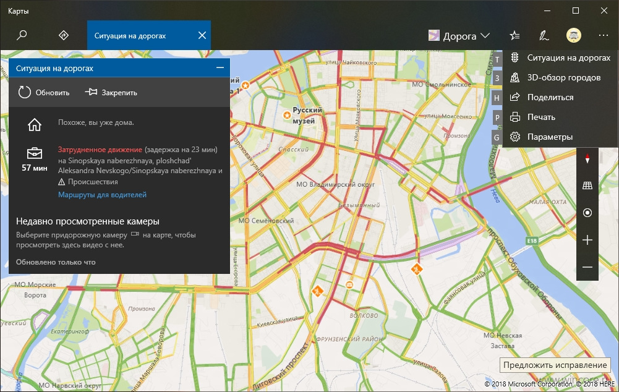Viewport: 619px width, 392px height.
Task: Click the Обновить refresh circle icon
Action: click(x=25, y=92)
